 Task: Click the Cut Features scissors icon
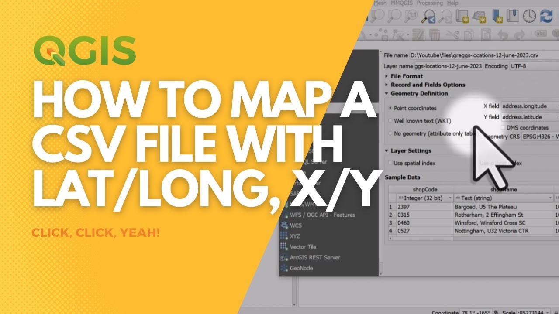(x=452, y=34)
